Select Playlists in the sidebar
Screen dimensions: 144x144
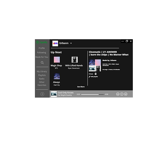[42, 75]
